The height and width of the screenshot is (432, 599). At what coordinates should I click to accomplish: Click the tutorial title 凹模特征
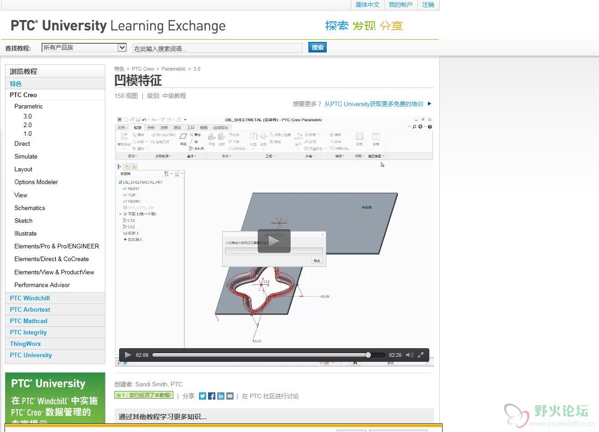click(x=138, y=81)
